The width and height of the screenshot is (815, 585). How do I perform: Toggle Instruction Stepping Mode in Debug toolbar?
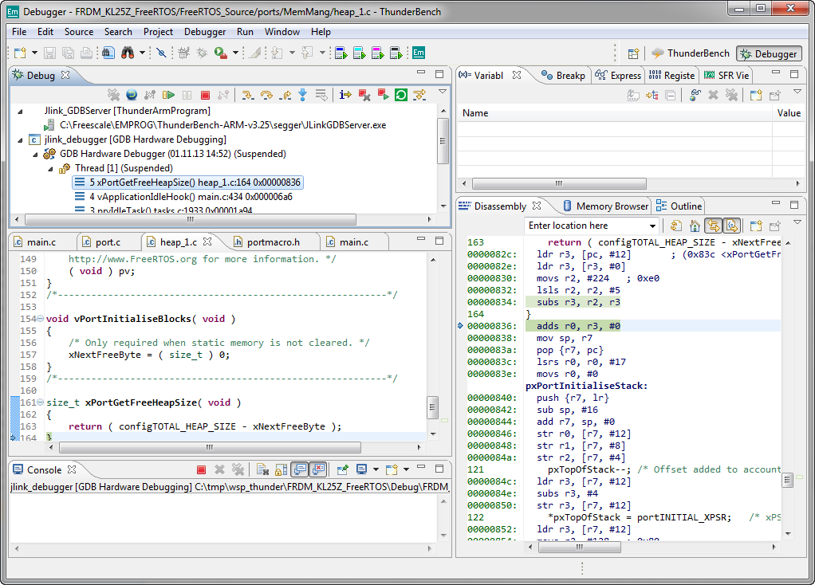tap(345, 95)
